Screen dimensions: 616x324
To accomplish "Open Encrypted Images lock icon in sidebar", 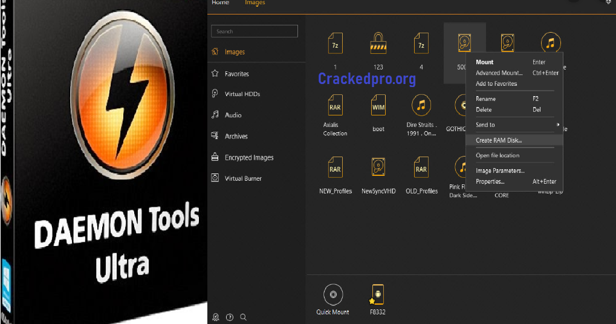I will click(x=215, y=157).
